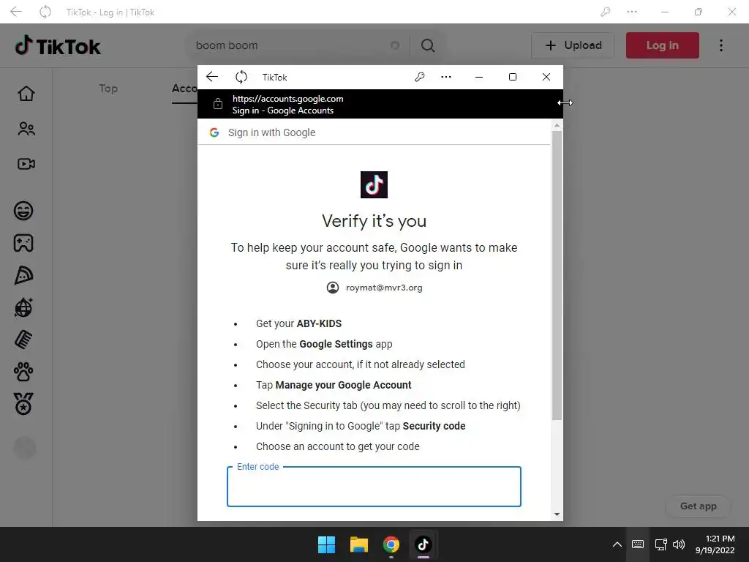Click 'Choose an account to get your code'

click(x=338, y=446)
